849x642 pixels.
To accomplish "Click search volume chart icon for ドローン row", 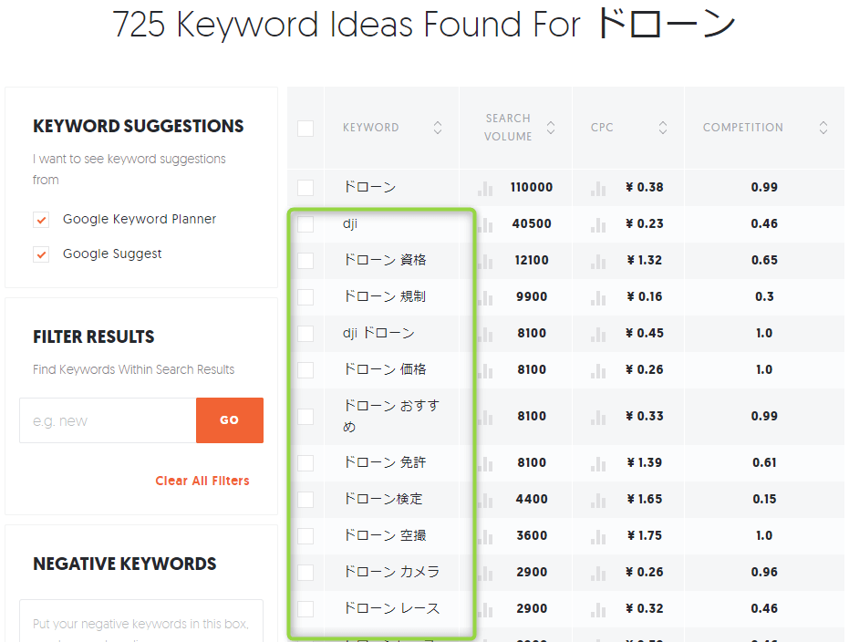I will (x=485, y=188).
